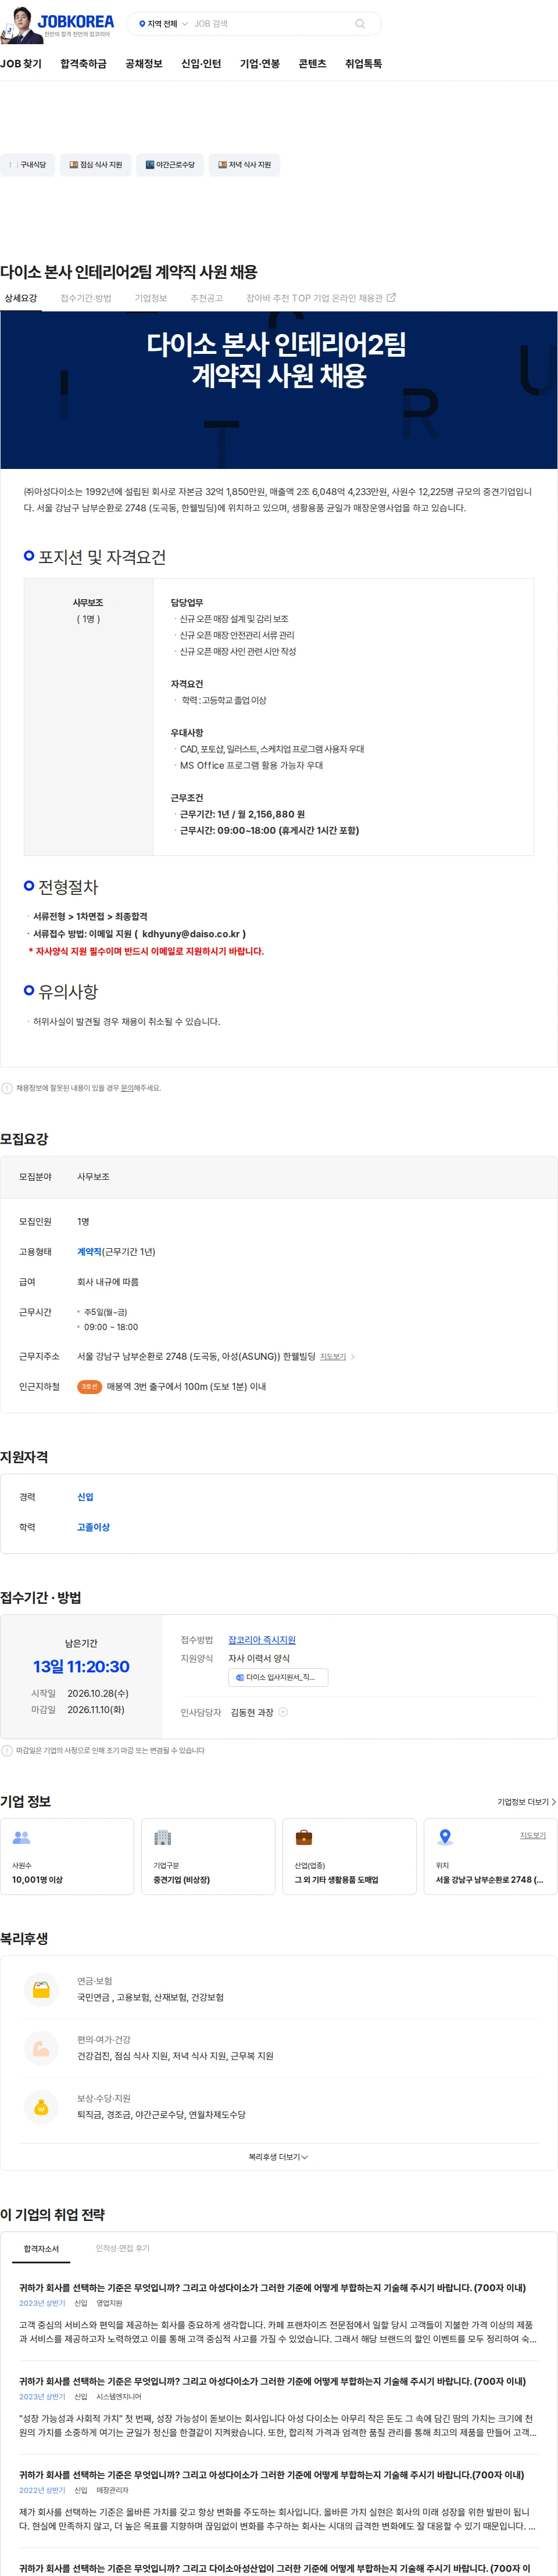The image size is (558, 2576).
Task: Click the 중견기업 (비상장) text
Action: coord(181,1880)
